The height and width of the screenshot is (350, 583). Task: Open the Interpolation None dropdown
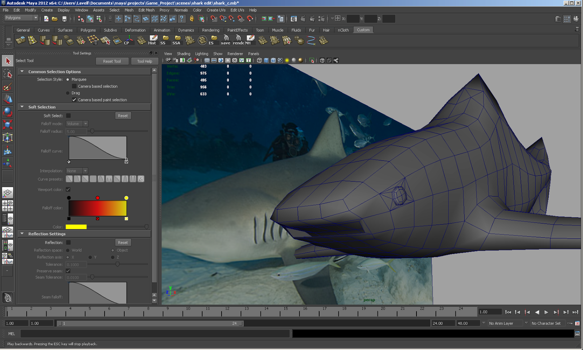click(77, 171)
